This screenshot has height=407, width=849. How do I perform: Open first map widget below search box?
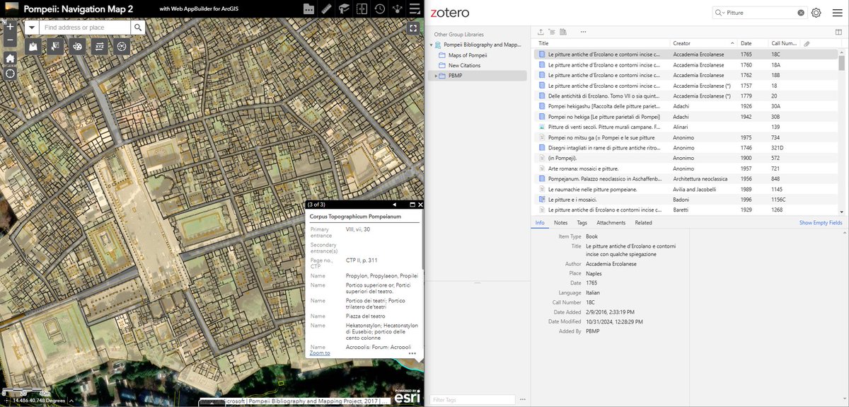point(33,46)
